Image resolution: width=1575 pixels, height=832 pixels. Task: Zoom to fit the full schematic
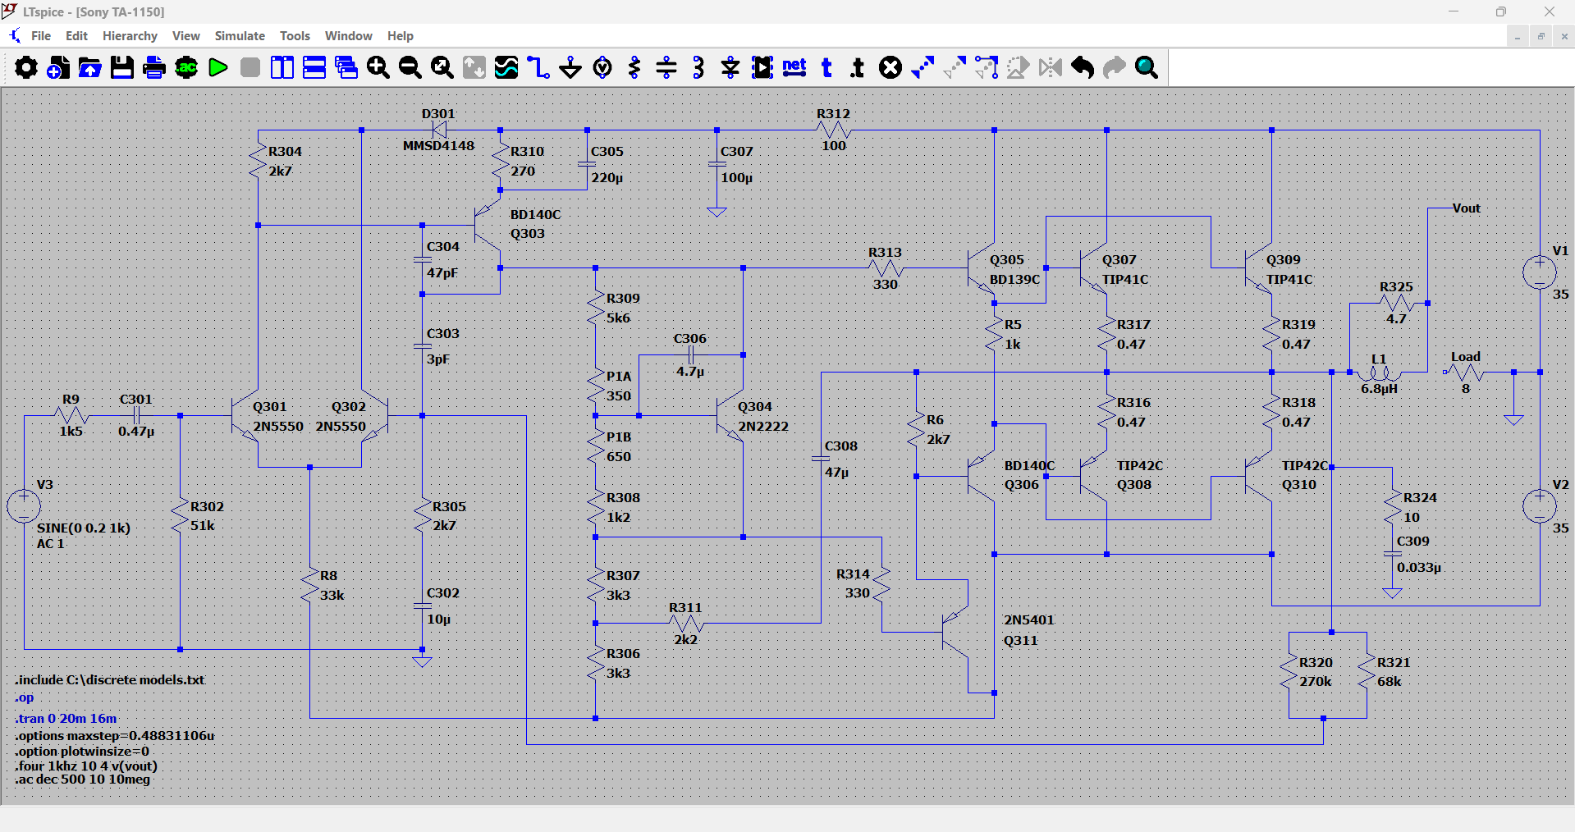pyautogui.click(x=442, y=67)
